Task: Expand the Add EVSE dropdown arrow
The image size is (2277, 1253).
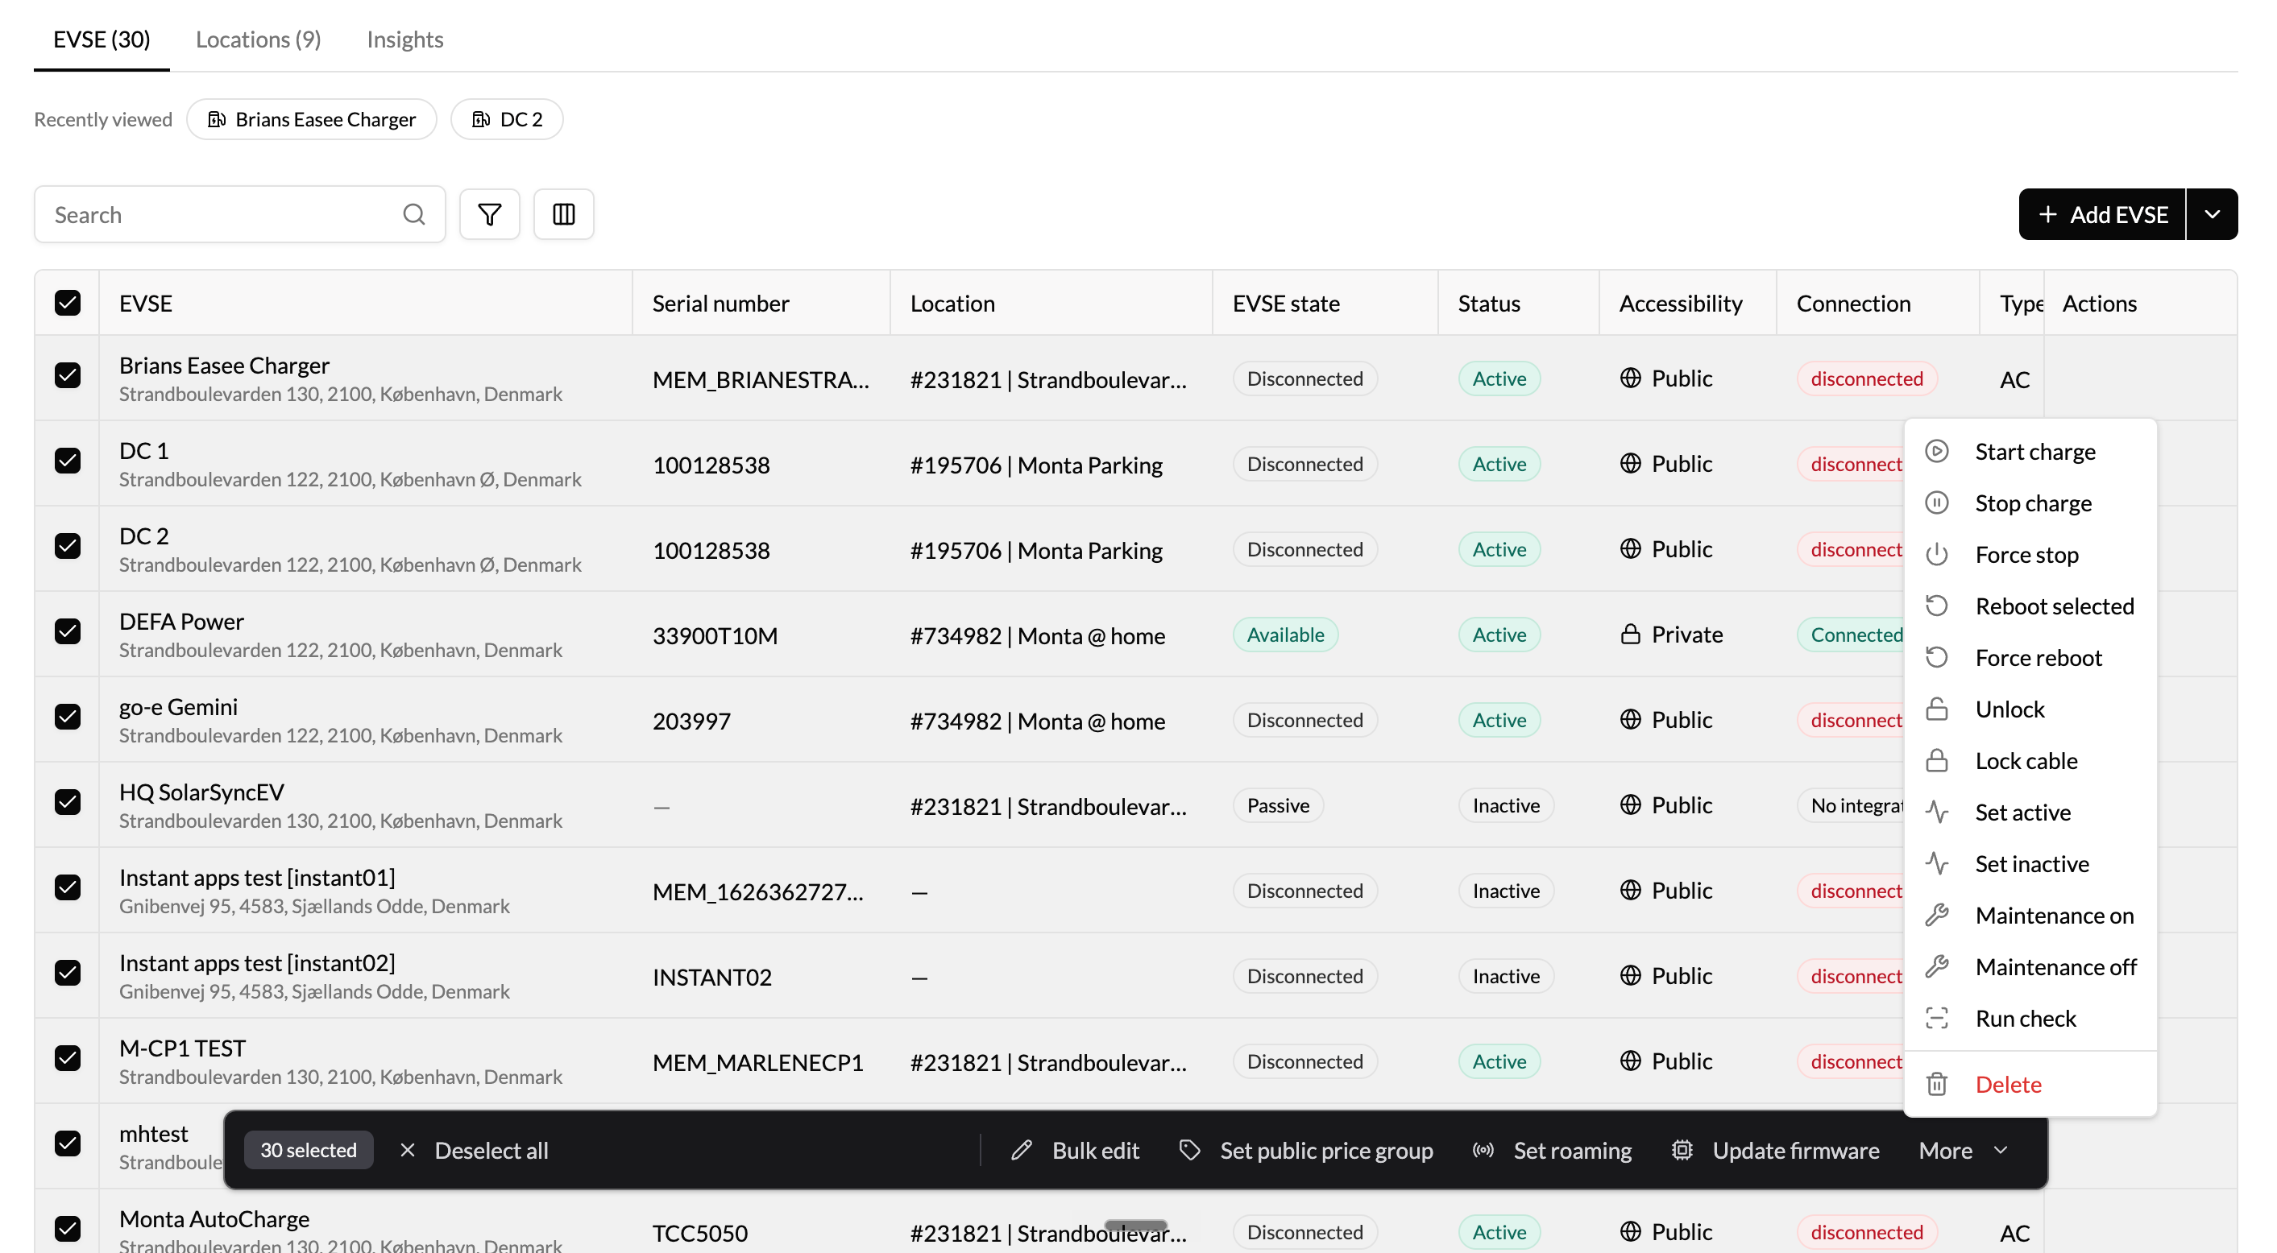Action: click(2212, 214)
